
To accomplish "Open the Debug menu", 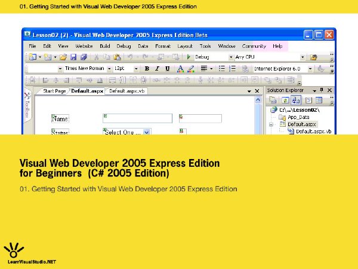I will pyautogui.click(x=124, y=46).
